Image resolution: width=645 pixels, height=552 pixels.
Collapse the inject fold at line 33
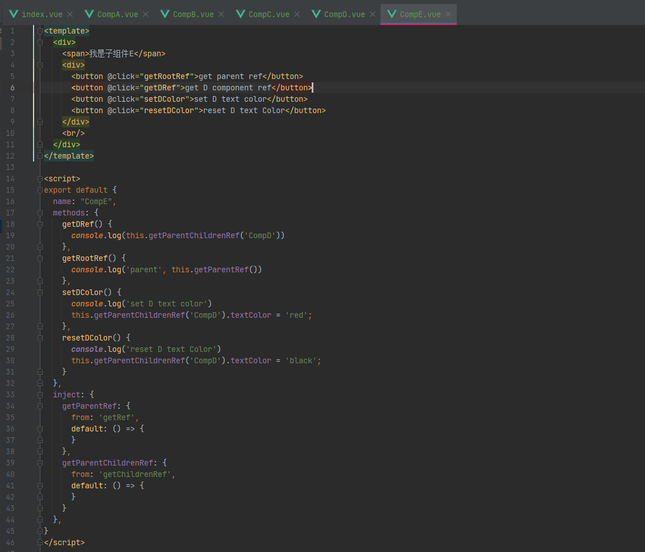[x=40, y=395]
